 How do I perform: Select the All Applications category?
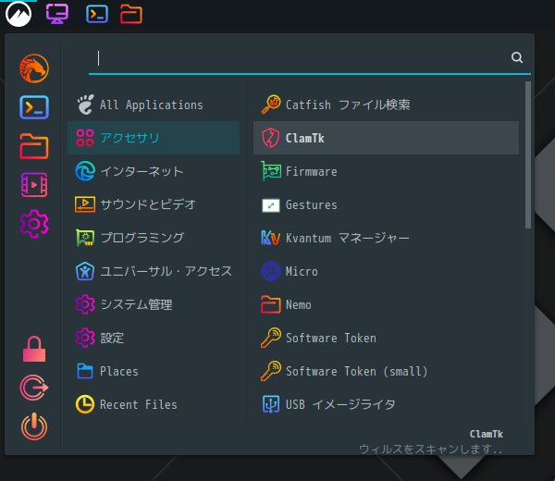154,105
